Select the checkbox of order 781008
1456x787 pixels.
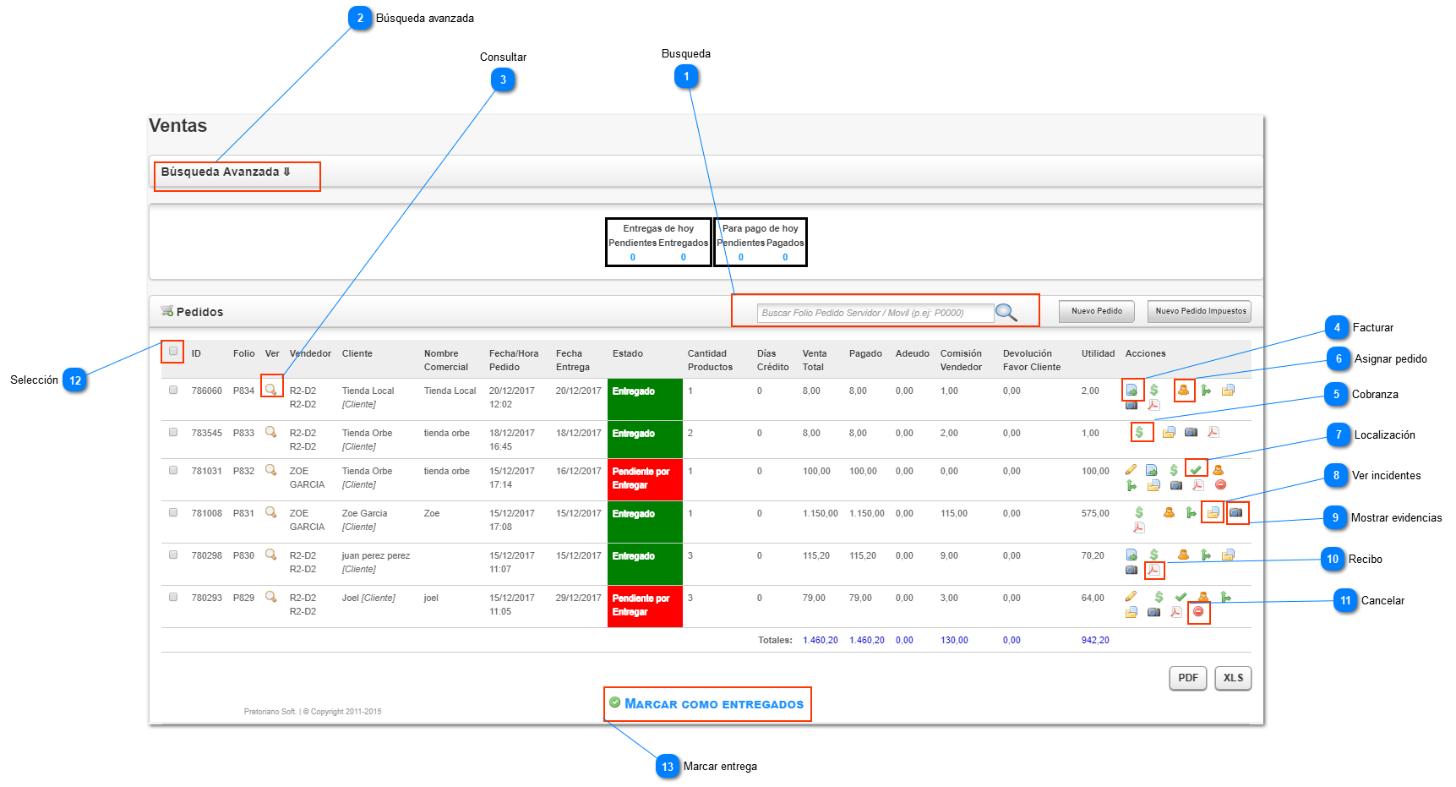click(173, 512)
